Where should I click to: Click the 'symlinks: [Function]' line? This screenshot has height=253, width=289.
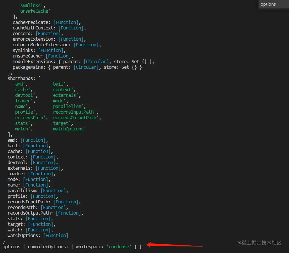pos(39,50)
